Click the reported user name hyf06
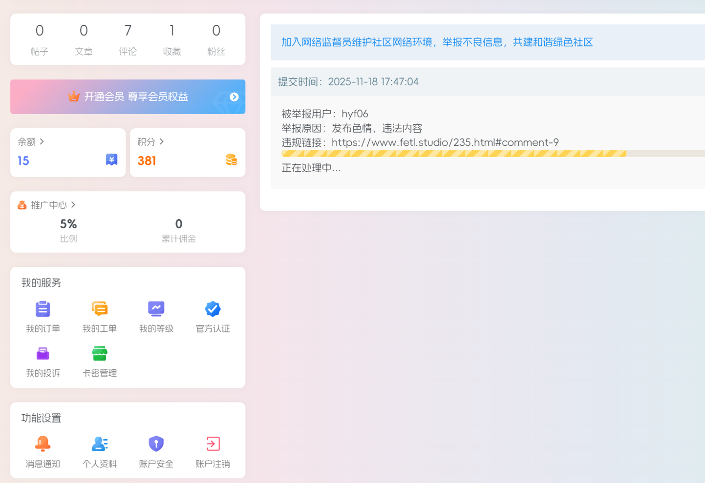This screenshot has width=705, height=483. point(356,114)
